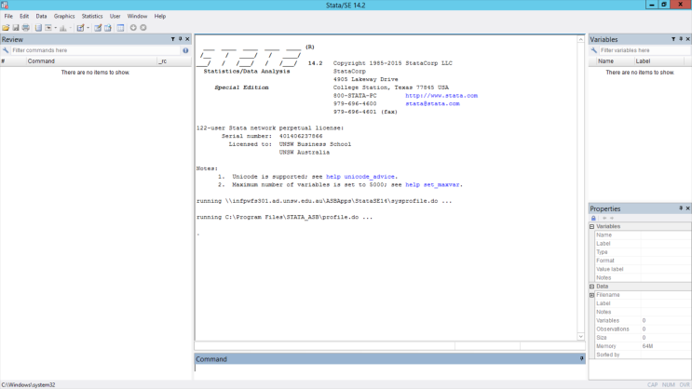Viewport: 692px width, 389px height.
Task: Toggle auto-hide pin on Review panel
Action: (180, 39)
